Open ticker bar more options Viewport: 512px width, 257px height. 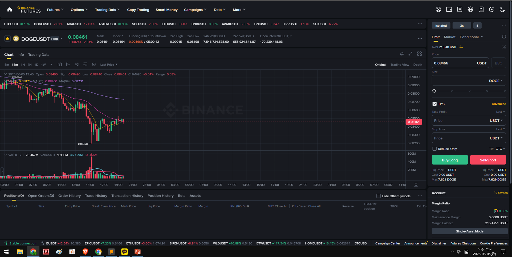point(420,24)
